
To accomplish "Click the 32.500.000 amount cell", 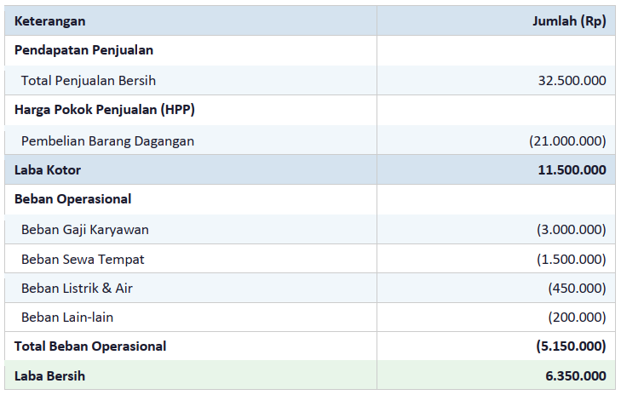I will [572, 81].
